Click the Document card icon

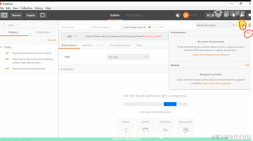click(x=185, y=130)
